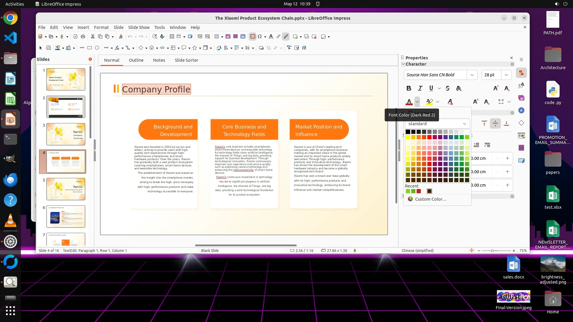Click Increase Font Size icon

tap(496, 88)
